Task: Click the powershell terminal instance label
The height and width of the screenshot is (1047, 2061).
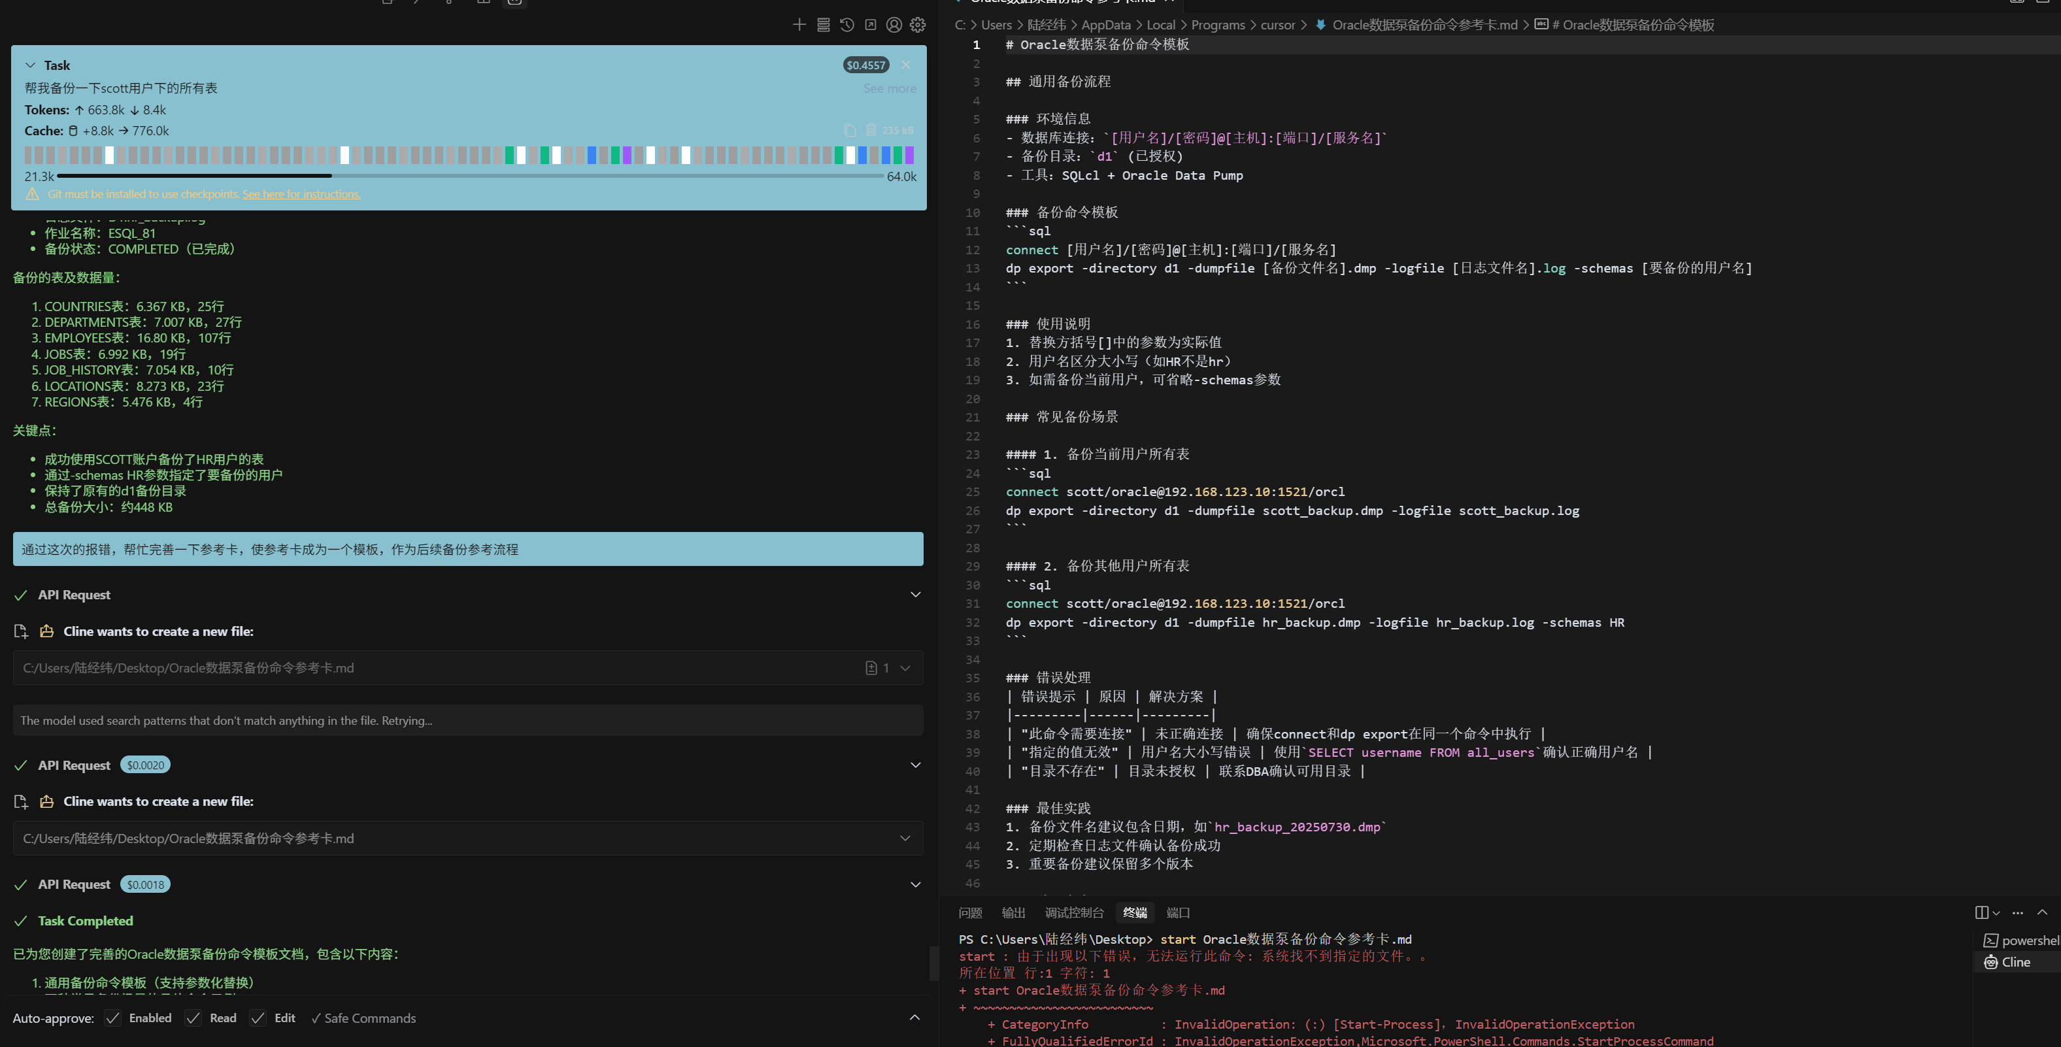Action: coord(2030,940)
